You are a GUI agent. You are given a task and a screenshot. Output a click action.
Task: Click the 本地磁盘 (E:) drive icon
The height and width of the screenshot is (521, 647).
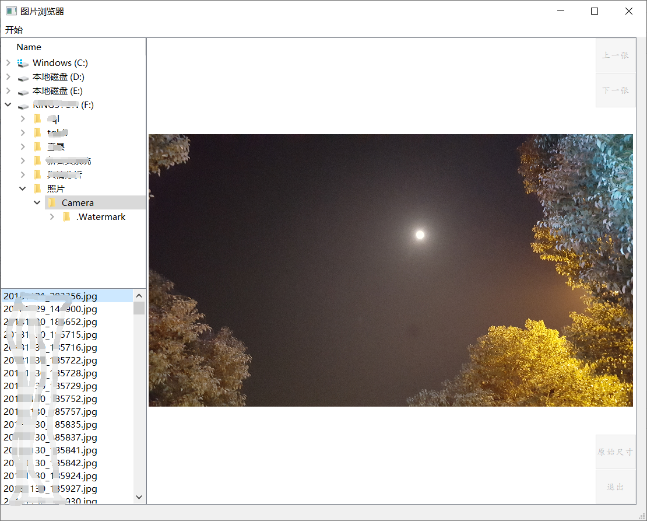23,90
